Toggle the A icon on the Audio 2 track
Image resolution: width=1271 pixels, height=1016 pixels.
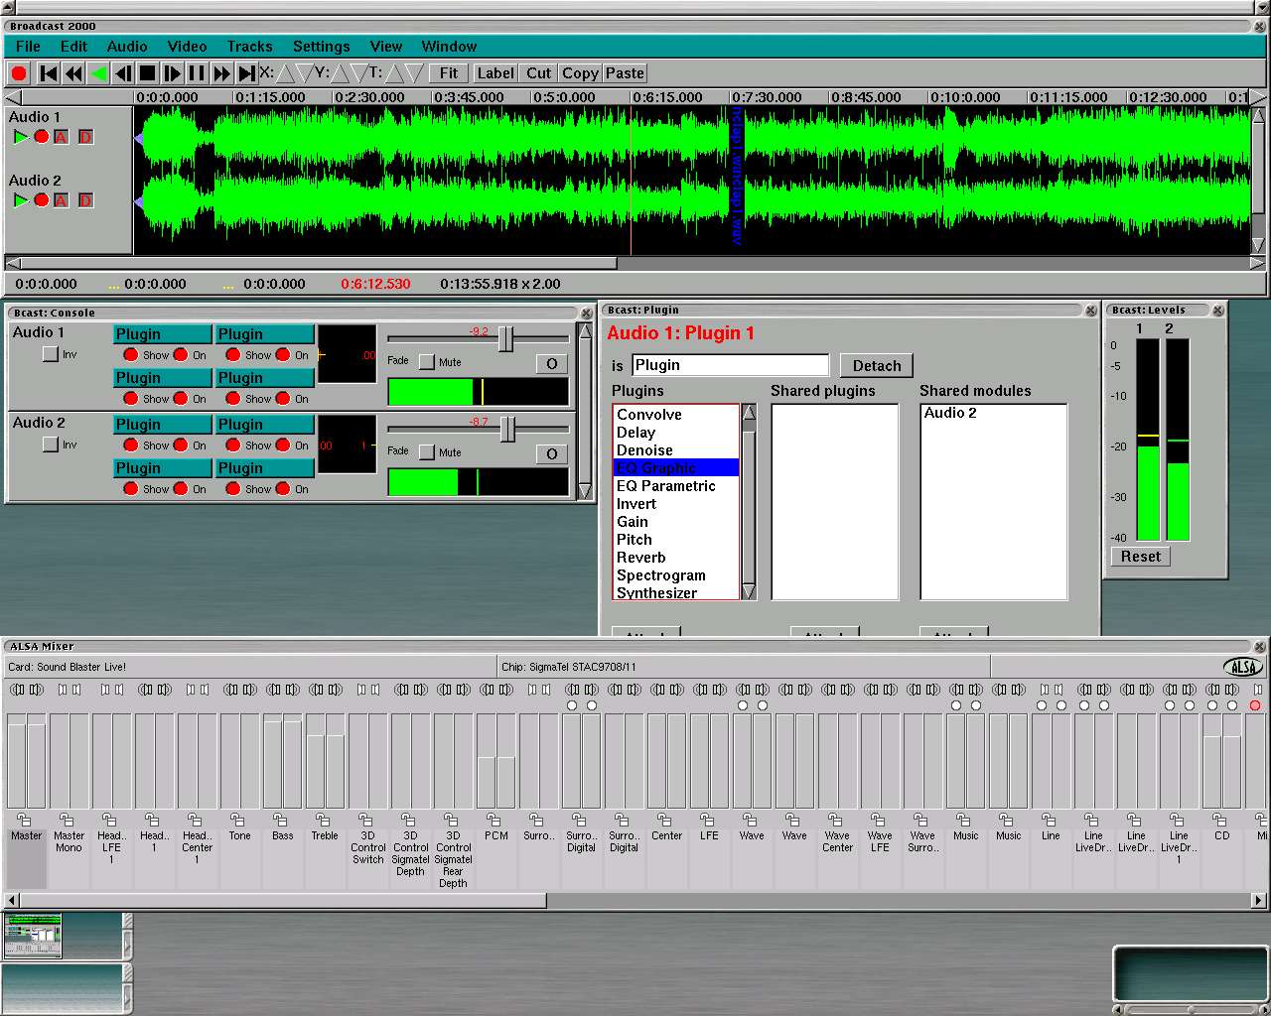coord(61,200)
